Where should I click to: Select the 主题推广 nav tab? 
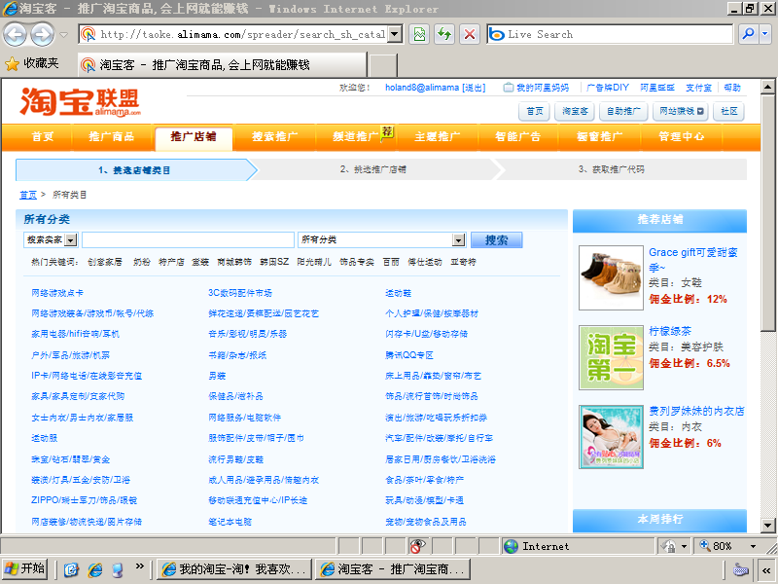(438, 136)
